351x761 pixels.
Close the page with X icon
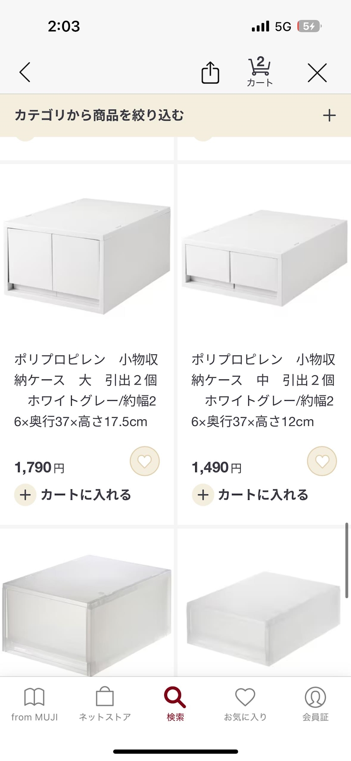pyautogui.click(x=317, y=73)
